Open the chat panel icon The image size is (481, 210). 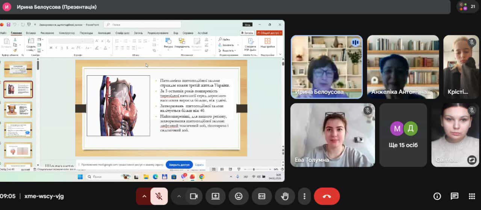point(454,196)
